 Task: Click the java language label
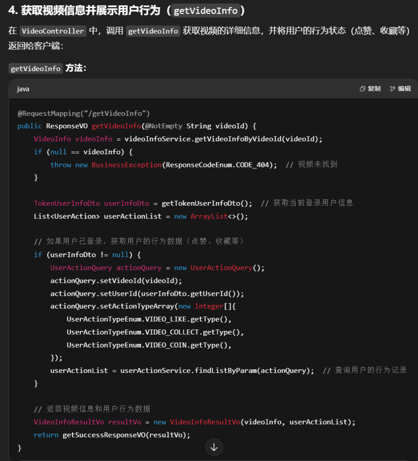pyautogui.click(x=23, y=89)
